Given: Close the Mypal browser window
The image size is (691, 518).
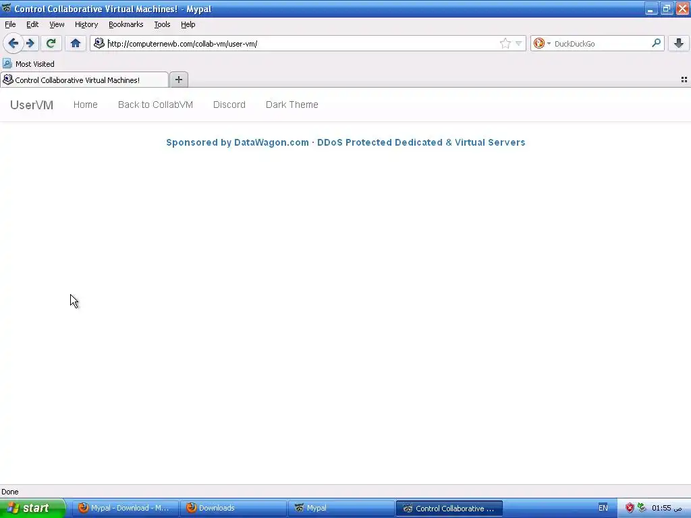Looking at the screenshot, I should click(683, 8).
